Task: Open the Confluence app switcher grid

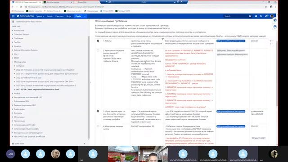Action: click(13, 16)
